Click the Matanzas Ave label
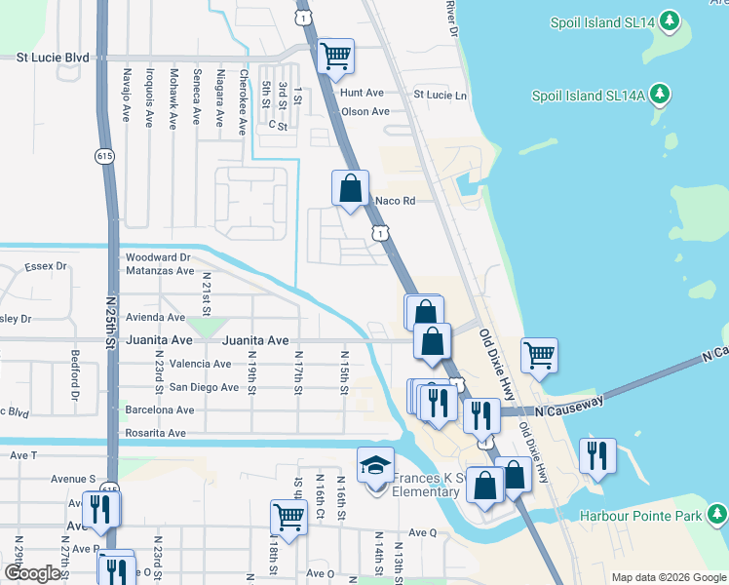This screenshot has height=585, width=729. point(160,271)
